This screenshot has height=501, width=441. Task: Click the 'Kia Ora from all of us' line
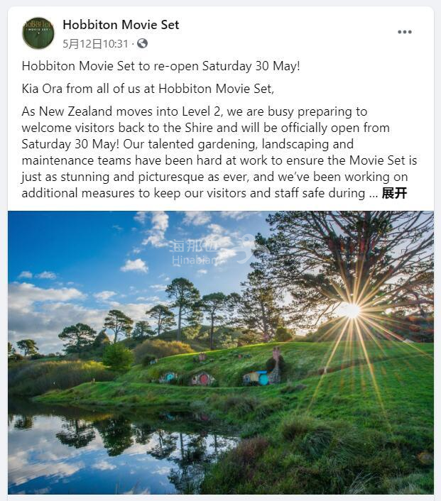click(148, 89)
